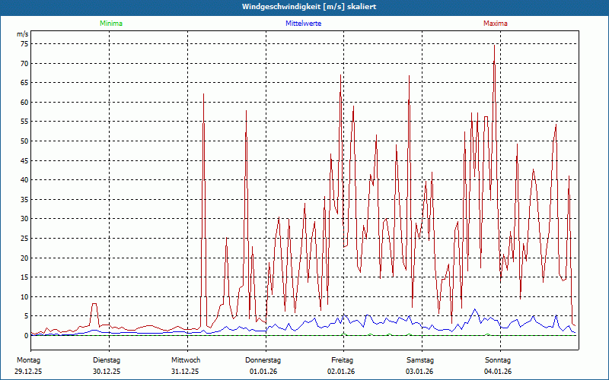Click the y-axis value 30
Image resolution: width=609 pixels, height=380 pixels.
click(24, 219)
